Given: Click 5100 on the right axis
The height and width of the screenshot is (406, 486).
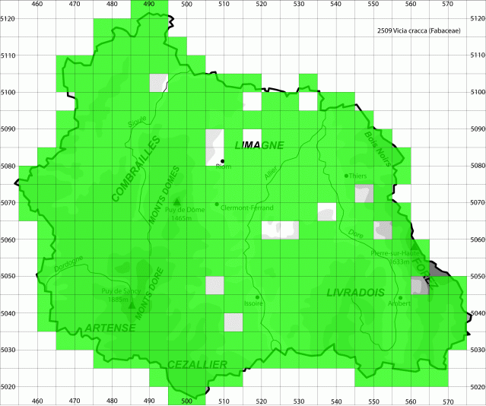Looking at the screenshot, I should (478, 92).
